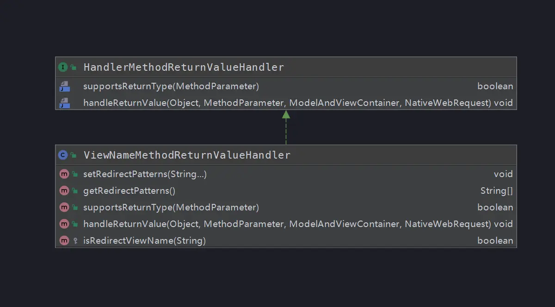The height and width of the screenshot is (307, 555).
Task: Click the void return type of setRedirectPatterns
Action: pyautogui.click(x=504, y=174)
